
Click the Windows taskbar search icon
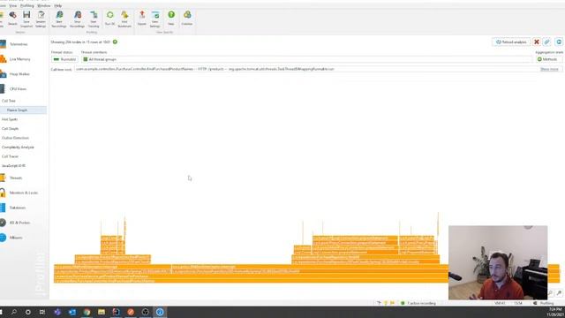[14, 312]
